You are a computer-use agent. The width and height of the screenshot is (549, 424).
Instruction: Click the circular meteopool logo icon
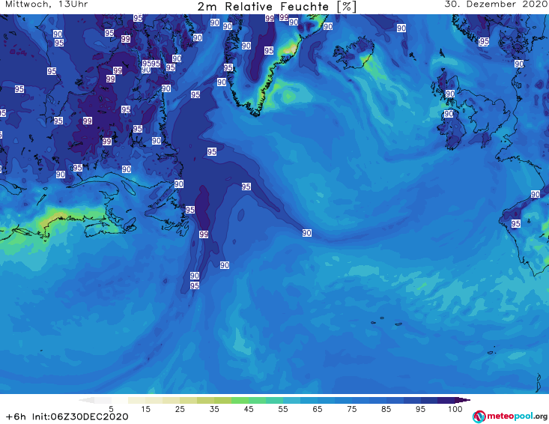(x=479, y=417)
